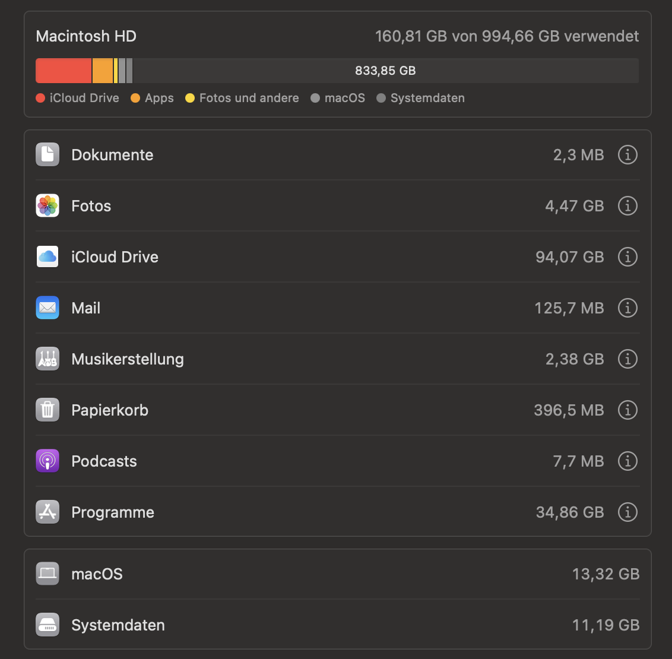
Task: Show info for Musikerstellung
Action: coord(627,359)
